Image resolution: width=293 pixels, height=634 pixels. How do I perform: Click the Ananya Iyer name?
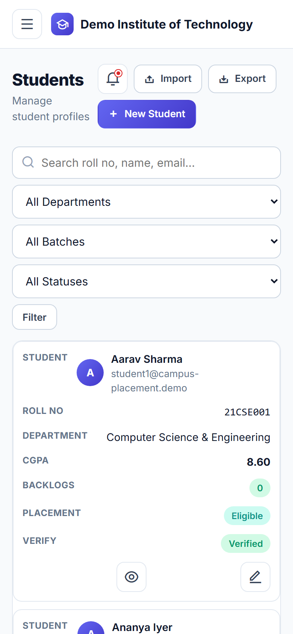tap(142, 627)
